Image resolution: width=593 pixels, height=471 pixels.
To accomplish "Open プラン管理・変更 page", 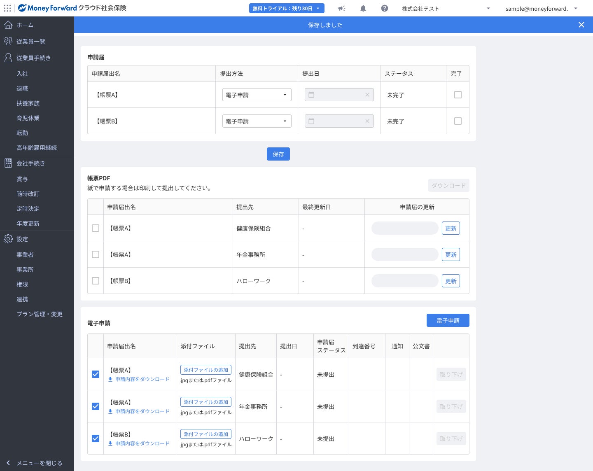I will (40, 314).
